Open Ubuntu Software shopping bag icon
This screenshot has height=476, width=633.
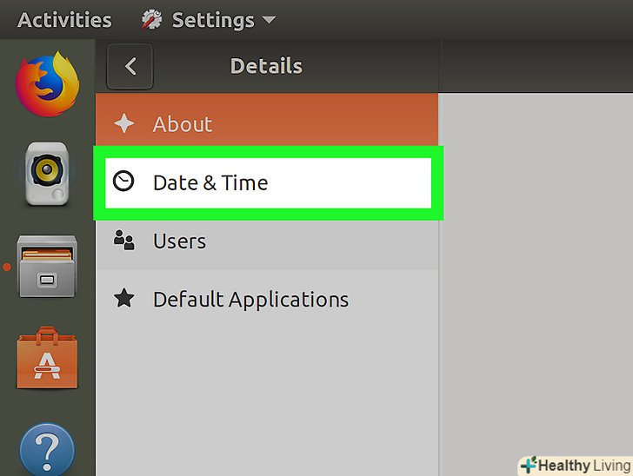[47, 358]
